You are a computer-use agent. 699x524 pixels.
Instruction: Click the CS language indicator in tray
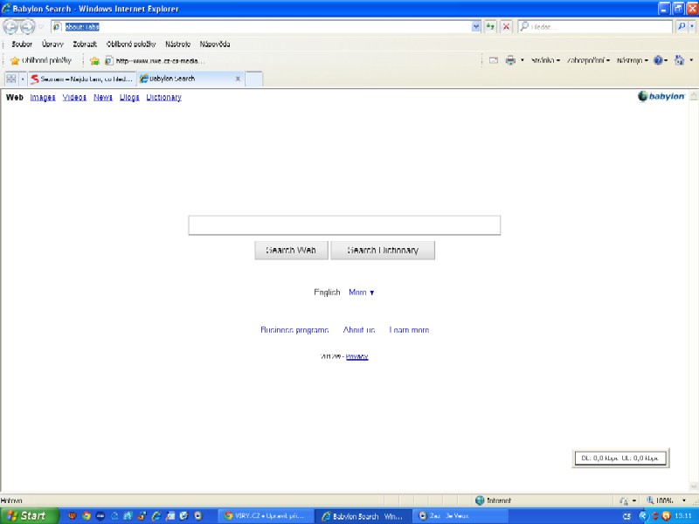(x=626, y=516)
